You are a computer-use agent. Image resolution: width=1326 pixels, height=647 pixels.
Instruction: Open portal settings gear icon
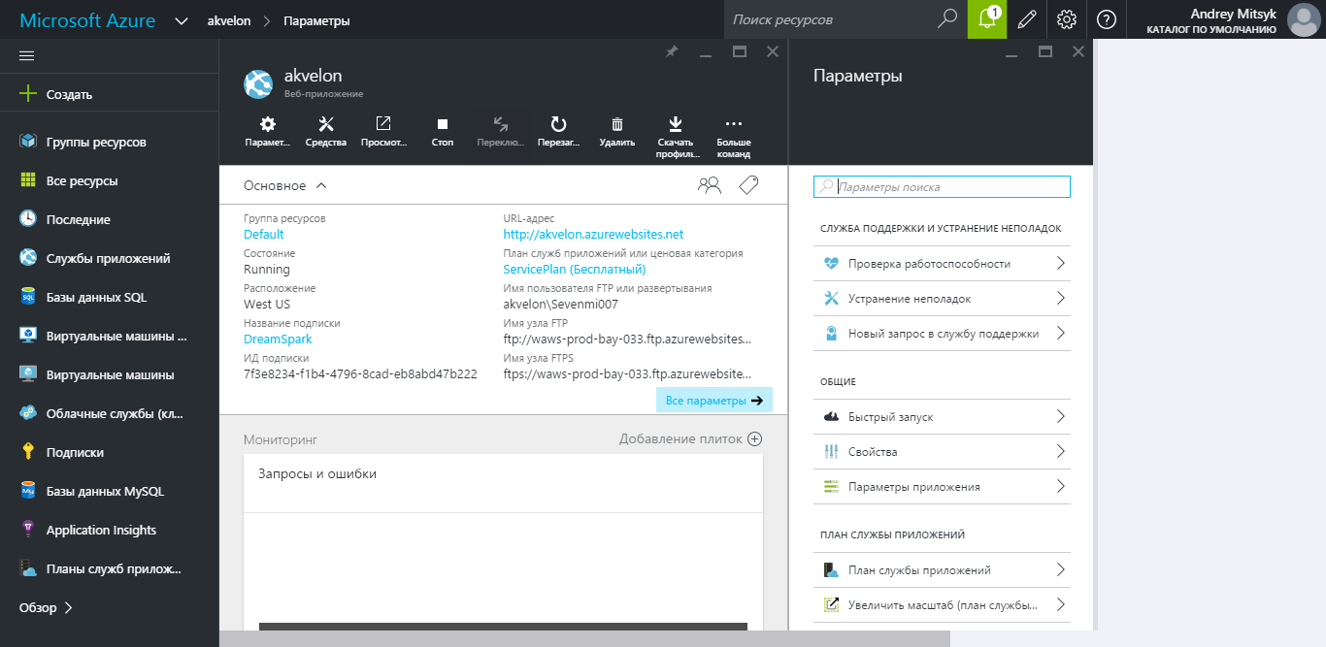tap(1067, 19)
